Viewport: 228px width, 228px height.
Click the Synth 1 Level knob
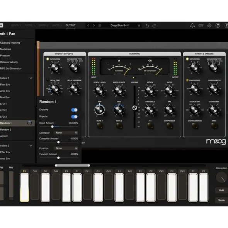tap(99, 90)
